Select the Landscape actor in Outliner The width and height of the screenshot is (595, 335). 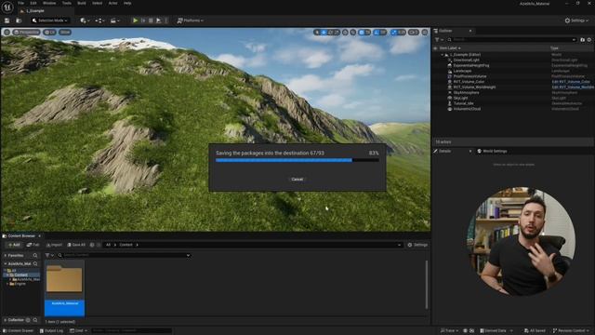tap(463, 71)
